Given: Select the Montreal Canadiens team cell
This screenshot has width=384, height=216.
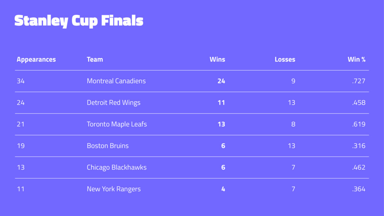Looking at the screenshot, I should tap(116, 81).
